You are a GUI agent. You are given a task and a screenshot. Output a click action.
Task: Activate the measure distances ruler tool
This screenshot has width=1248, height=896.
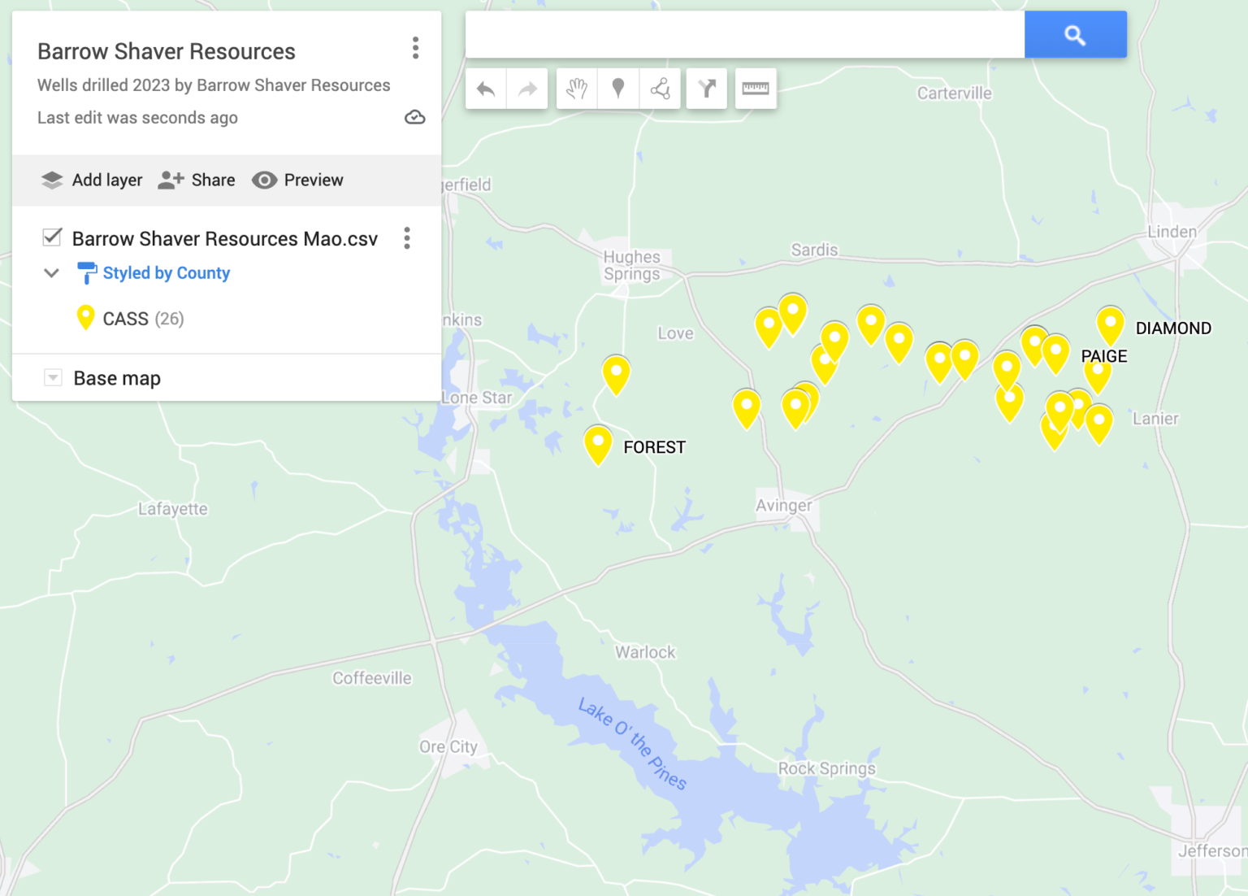756,88
